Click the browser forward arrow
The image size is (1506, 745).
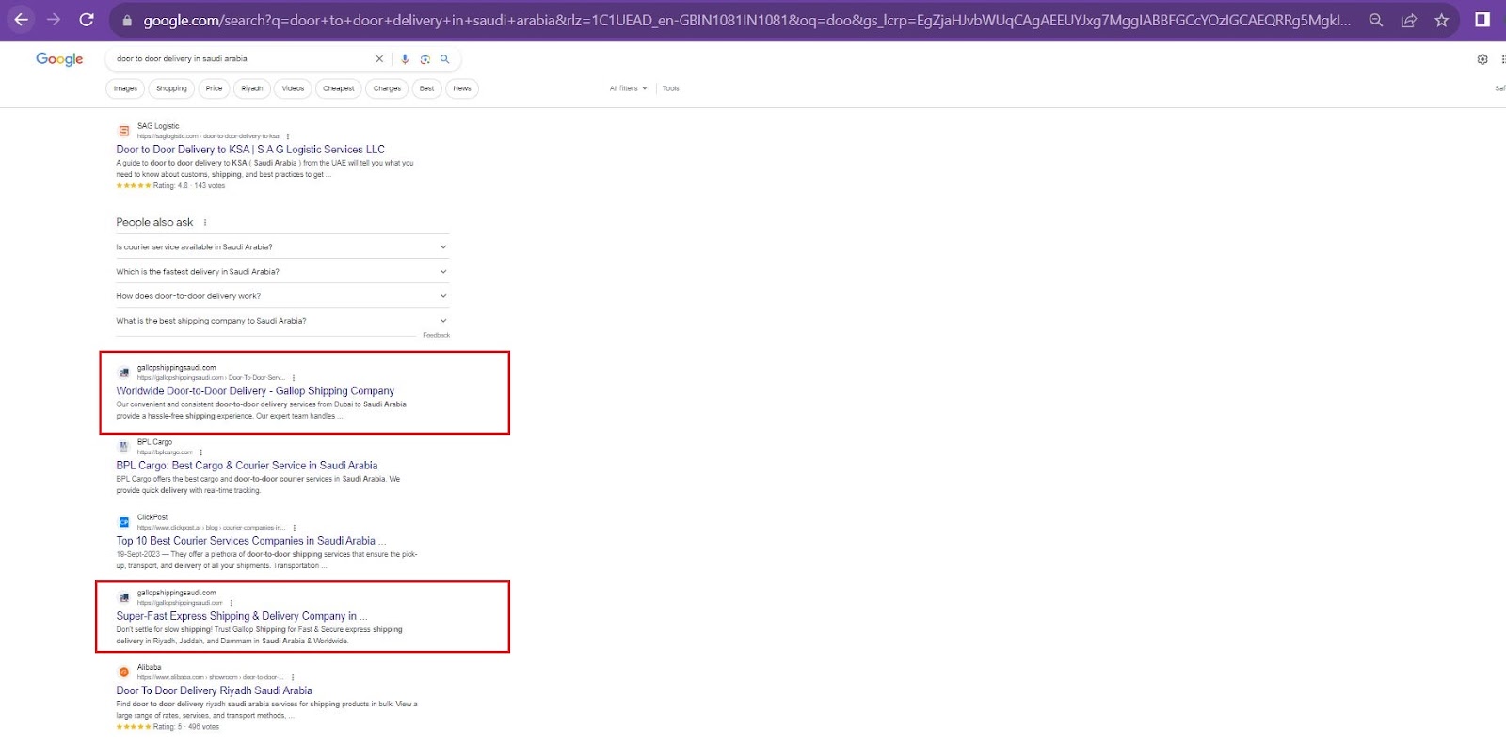(54, 20)
